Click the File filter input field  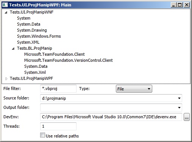(58, 89)
